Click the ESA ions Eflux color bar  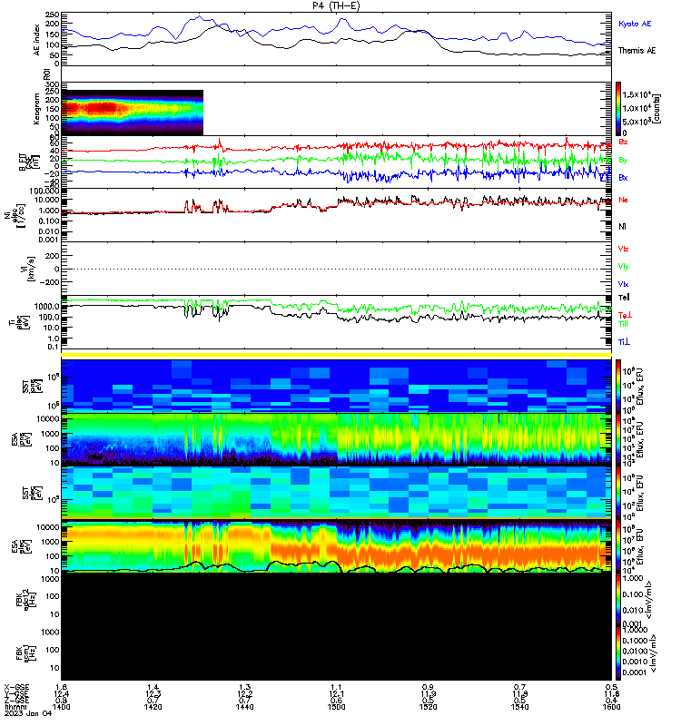618,438
